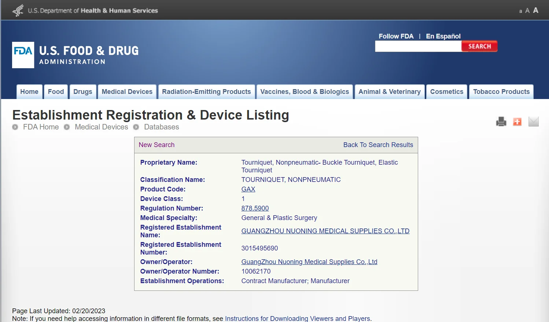Screen dimensions: 549x322
Task: Click the 'Owner/Operator:' label
Action: [x=166, y=262]
